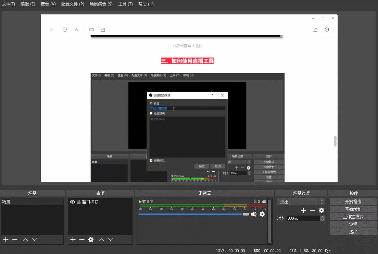Move source up with arrow icon

101,240
